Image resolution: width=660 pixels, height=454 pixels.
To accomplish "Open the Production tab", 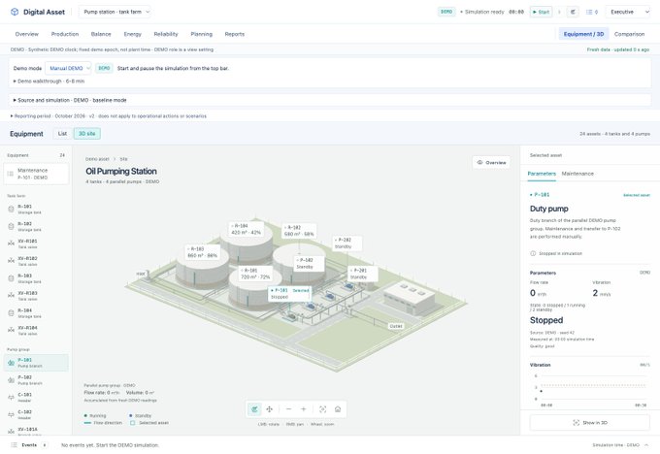I will coord(65,34).
